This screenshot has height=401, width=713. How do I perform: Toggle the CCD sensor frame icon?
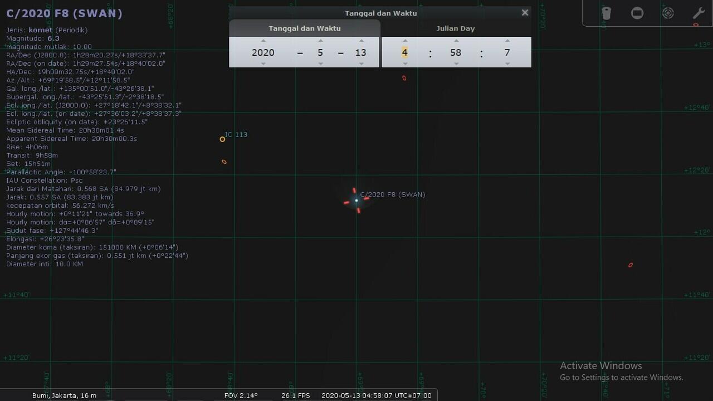[637, 13]
